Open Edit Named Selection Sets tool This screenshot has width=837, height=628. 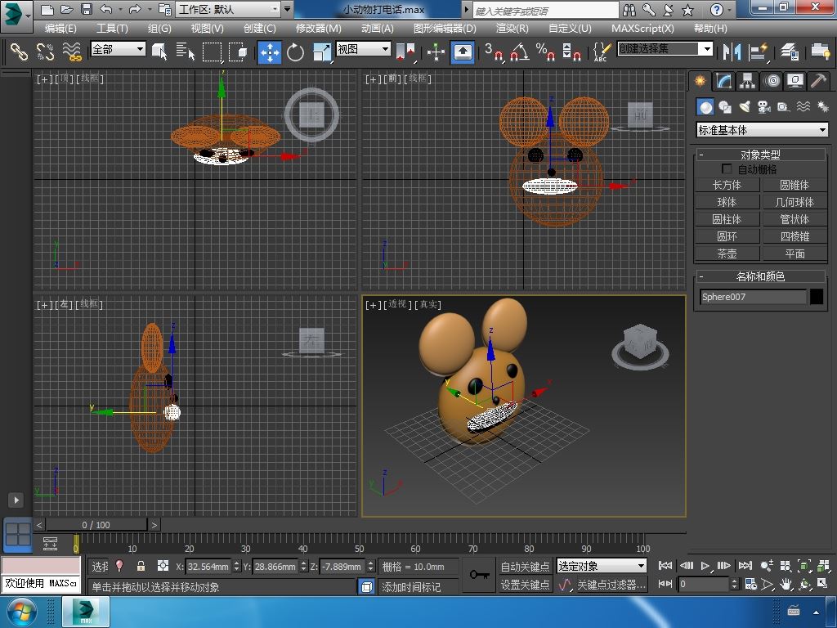coord(602,52)
